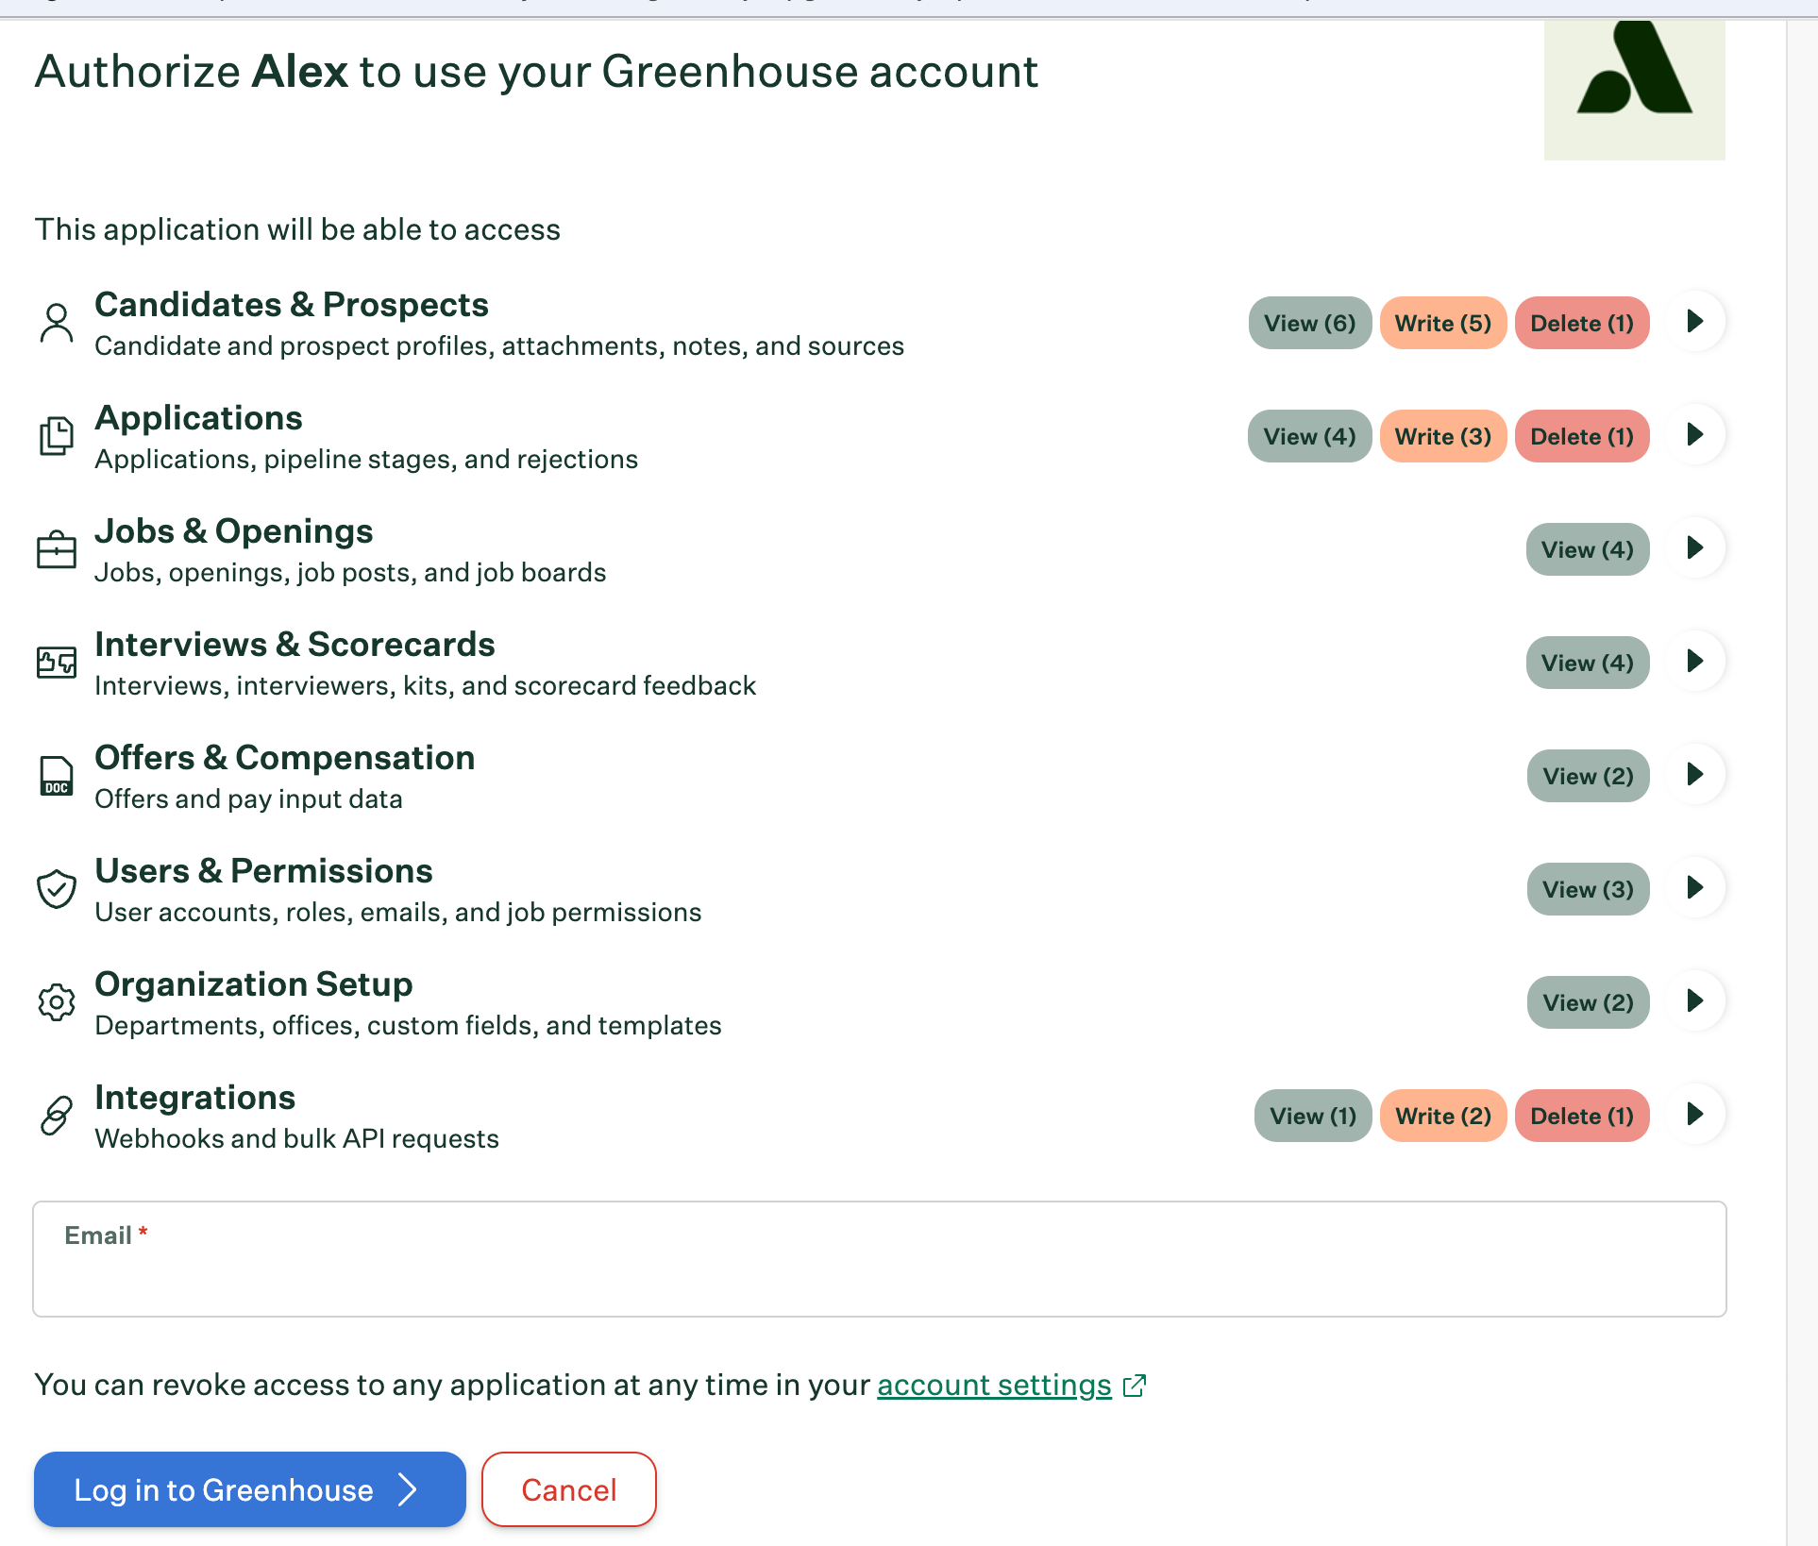The width and height of the screenshot is (1818, 1546).
Task: Click the Organization Setup heading
Action: tap(254, 983)
